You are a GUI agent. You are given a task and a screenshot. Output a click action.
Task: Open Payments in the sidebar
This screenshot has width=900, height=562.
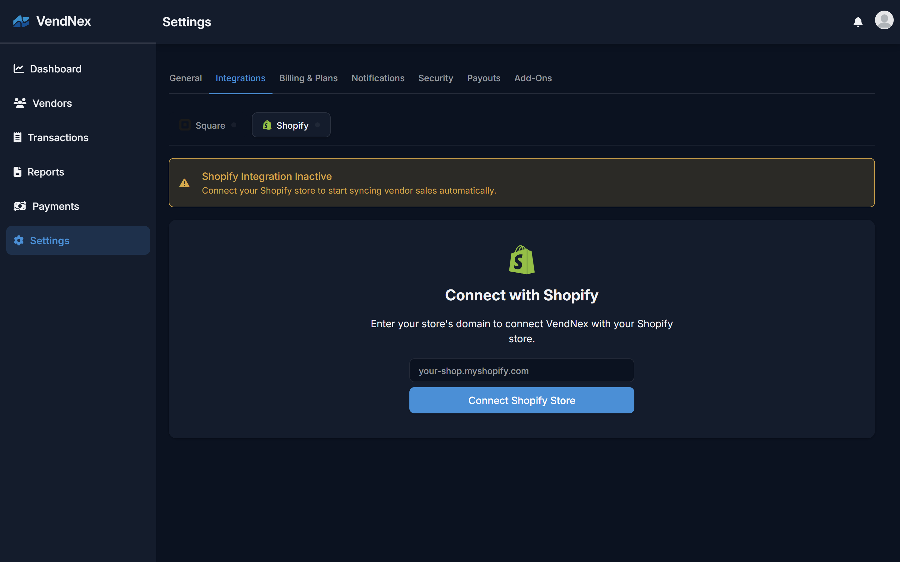[x=78, y=206]
